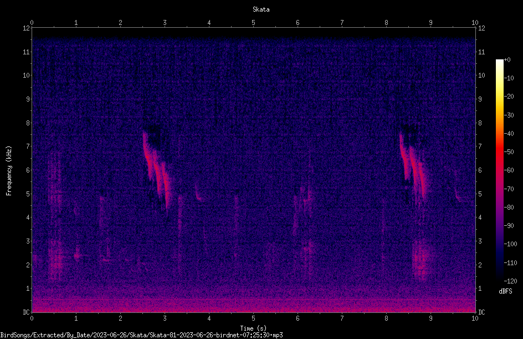This screenshot has width=523, height=339.
Task: Click the 'Skata' title above the spectrogram
Action: [x=261, y=9]
